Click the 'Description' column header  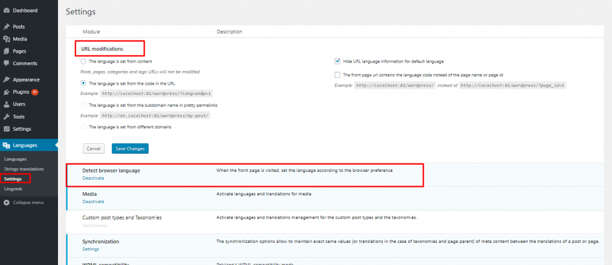coord(229,32)
